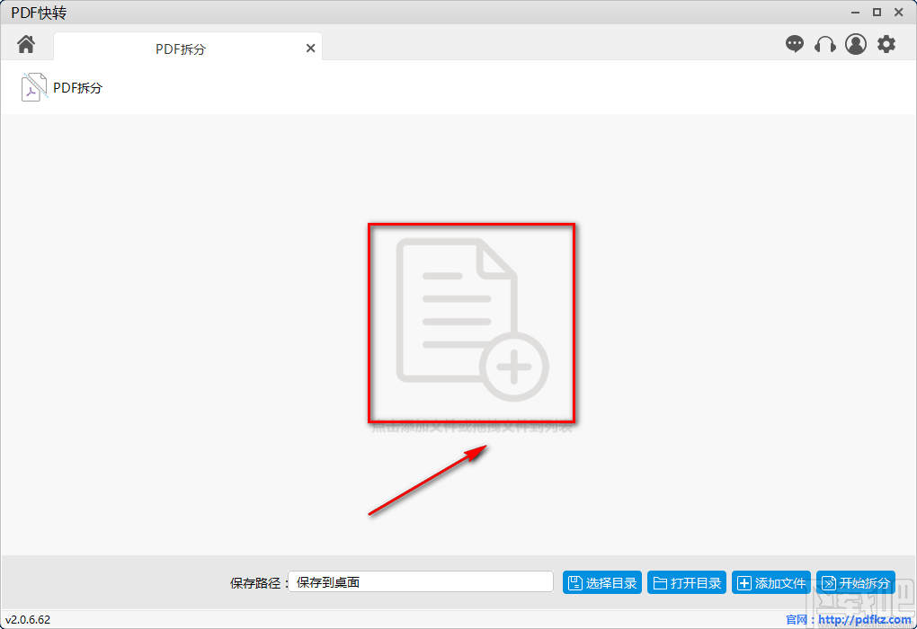Viewport: 917px width, 629px height.
Task: Close the PDF拆分 tab
Action: pos(310,48)
